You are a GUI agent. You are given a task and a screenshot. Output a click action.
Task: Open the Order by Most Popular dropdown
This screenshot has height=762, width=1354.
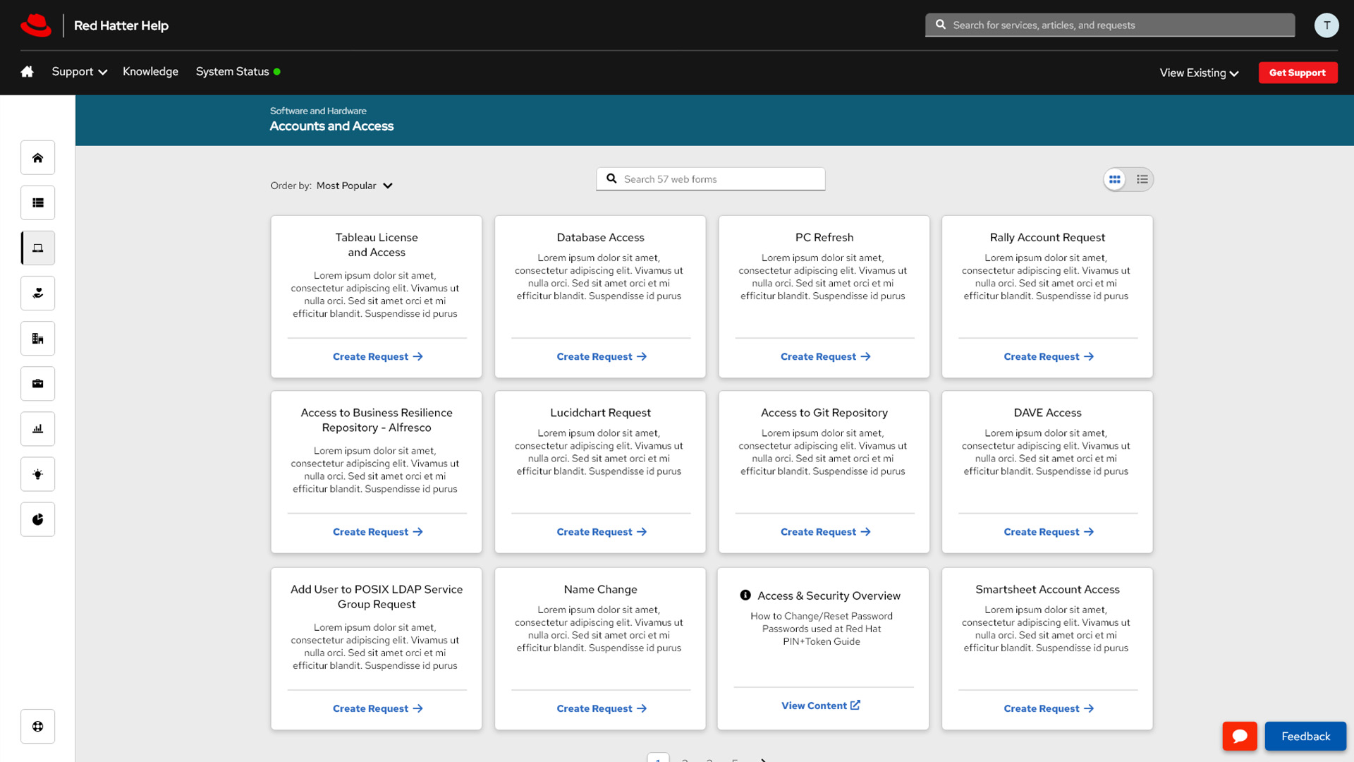355,186
